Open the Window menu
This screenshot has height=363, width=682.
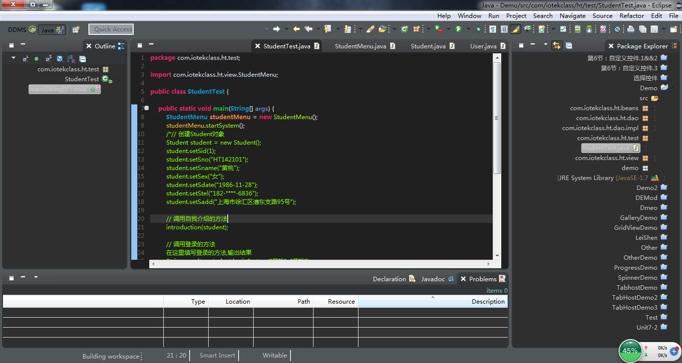(469, 15)
